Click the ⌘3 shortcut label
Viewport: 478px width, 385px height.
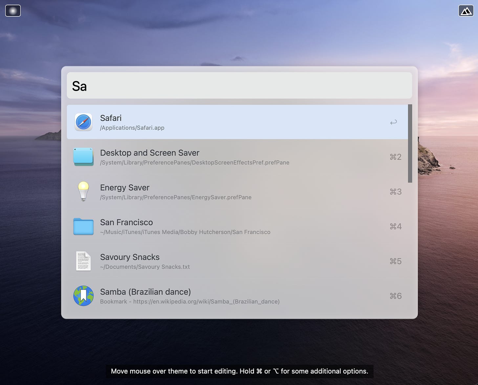(395, 192)
